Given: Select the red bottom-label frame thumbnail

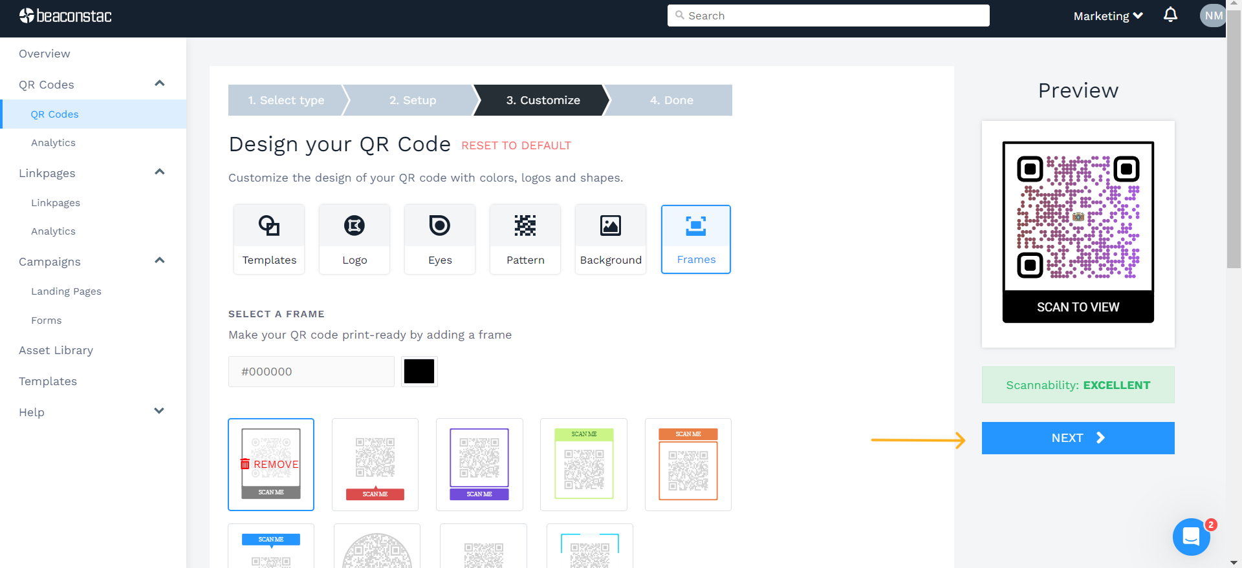Looking at the screenshot, I should coord(375,465).
